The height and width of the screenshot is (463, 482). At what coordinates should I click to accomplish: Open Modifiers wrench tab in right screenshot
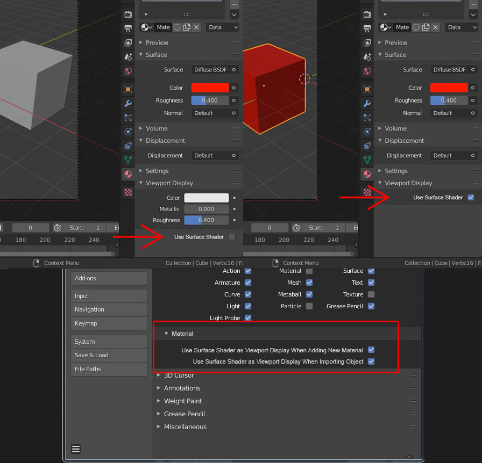pyautogui.click(x=367, y=104)
